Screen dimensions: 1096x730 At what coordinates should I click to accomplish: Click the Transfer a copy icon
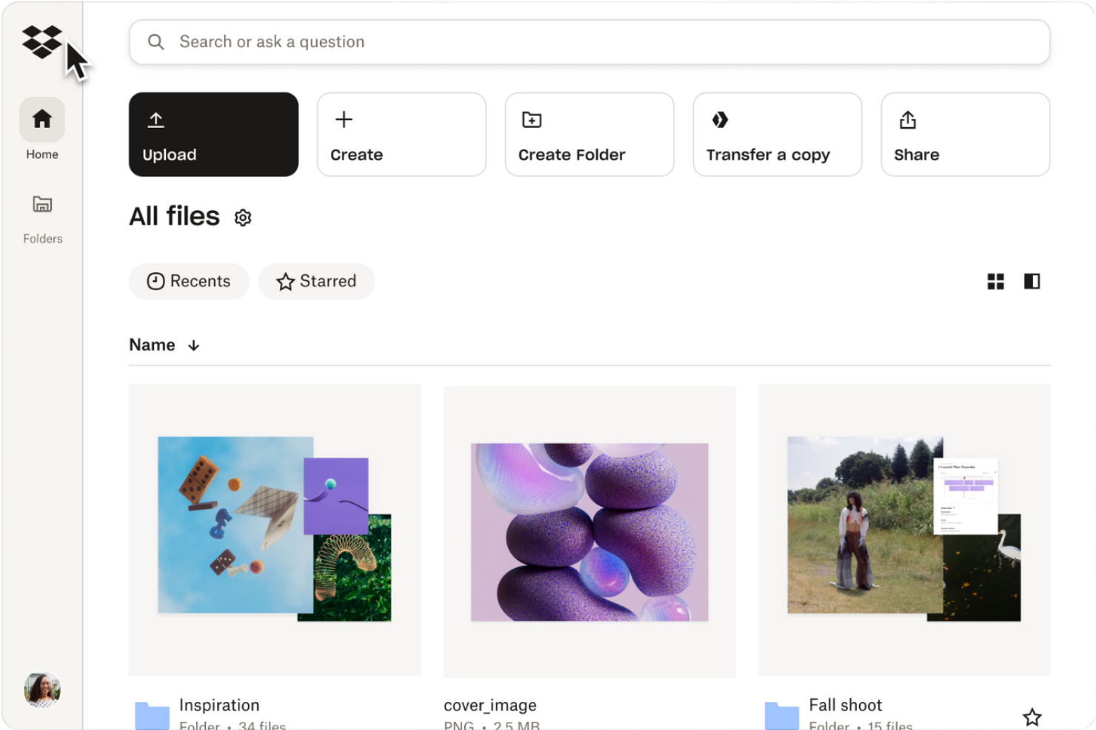[719, 118]
